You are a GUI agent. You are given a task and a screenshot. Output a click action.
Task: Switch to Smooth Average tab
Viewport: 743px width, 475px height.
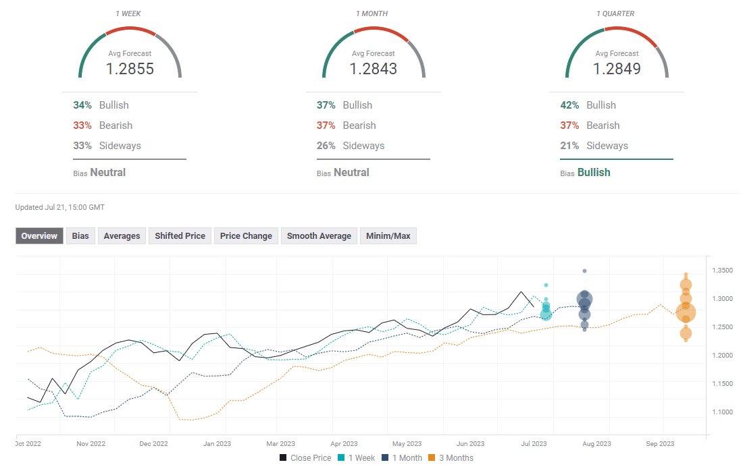click(319, 235)
